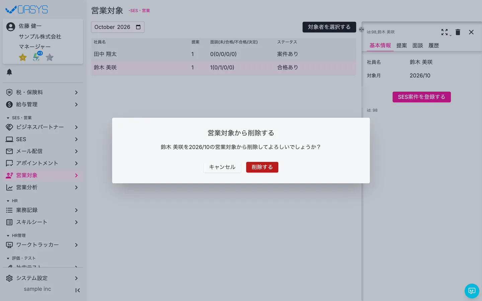This screenshot has width=482, height=301.
Task: Click the October 2026 month field
Action: pos(118,27)
